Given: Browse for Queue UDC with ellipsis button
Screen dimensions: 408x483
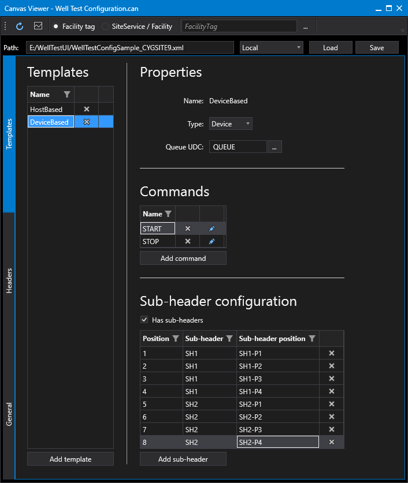Looking at the screenshot, I should (x=275, y=147).
